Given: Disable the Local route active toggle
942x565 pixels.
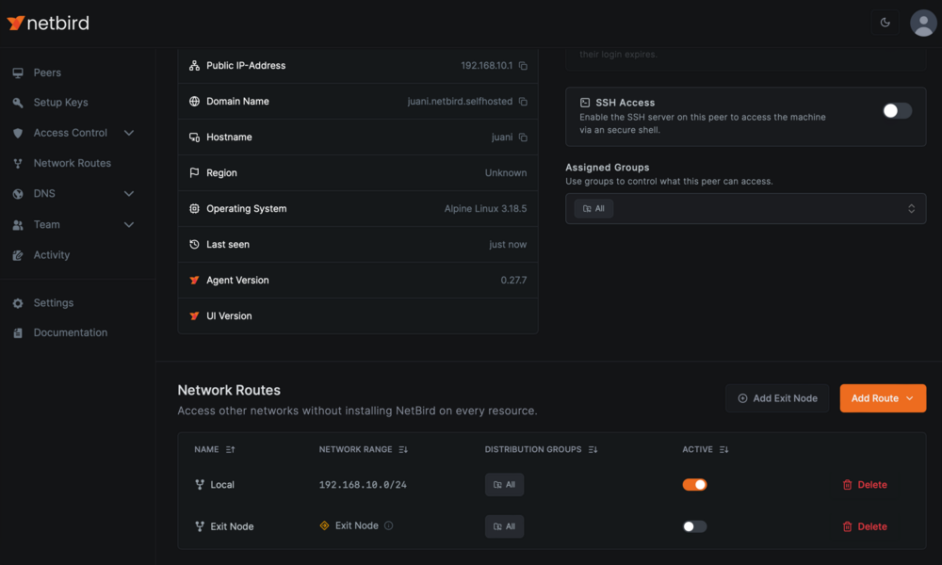Looking at the screenshot, I should 694,485.
